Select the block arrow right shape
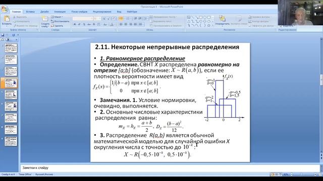This screenshot has width=323, height=181. (201, 22)
